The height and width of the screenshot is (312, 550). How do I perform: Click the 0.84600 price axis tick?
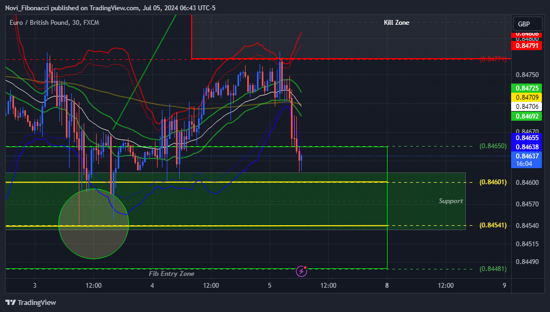pyautogui.click(x=527, y=183)
